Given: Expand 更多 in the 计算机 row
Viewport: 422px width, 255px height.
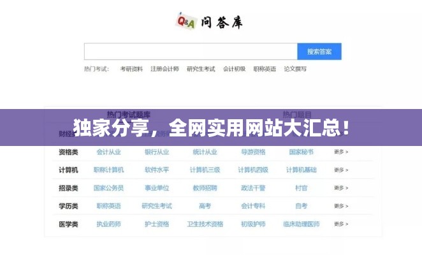Looking at the screenshot, I should pyautogui.click(x=341, y=170).
